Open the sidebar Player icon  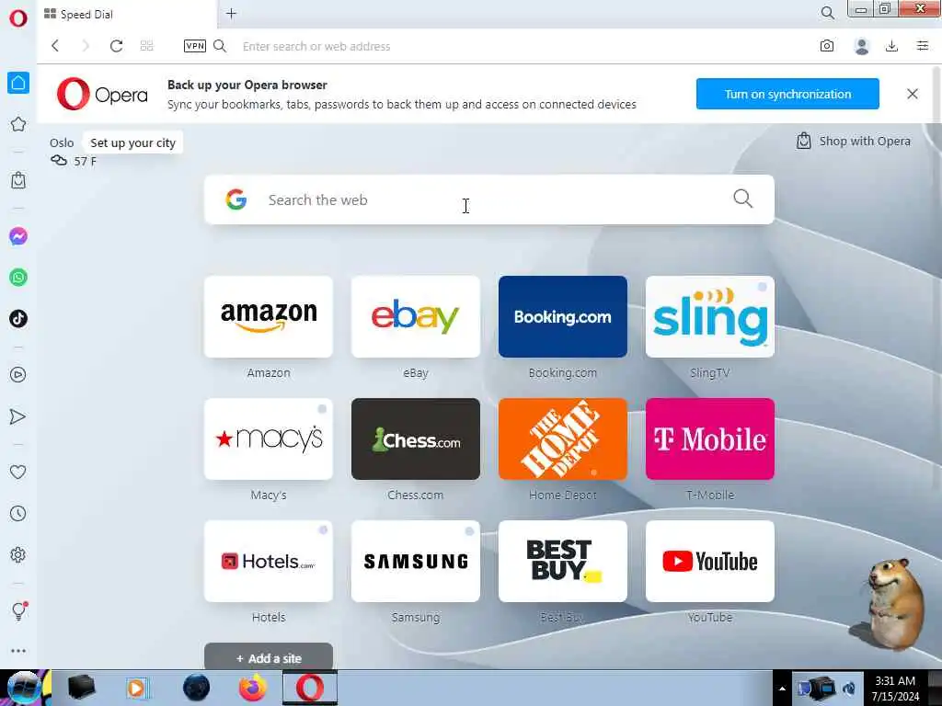coord(18,375)
